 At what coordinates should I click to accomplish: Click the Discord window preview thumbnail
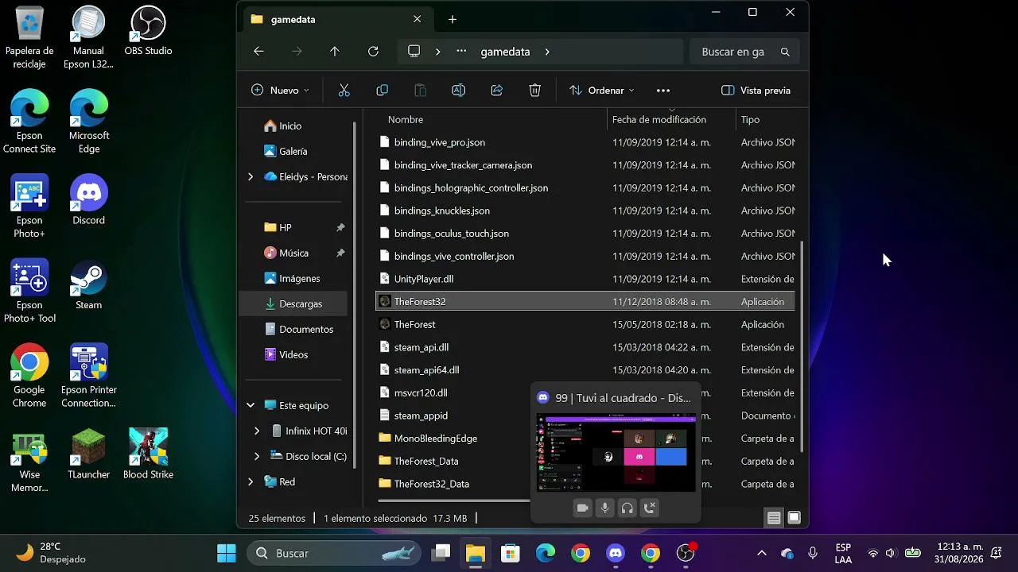pyautogui.click(x=616, y=453)
